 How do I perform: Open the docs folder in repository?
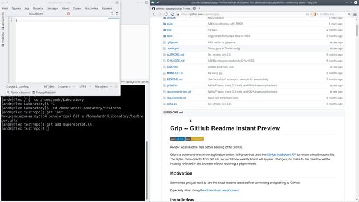click(169, 24)
